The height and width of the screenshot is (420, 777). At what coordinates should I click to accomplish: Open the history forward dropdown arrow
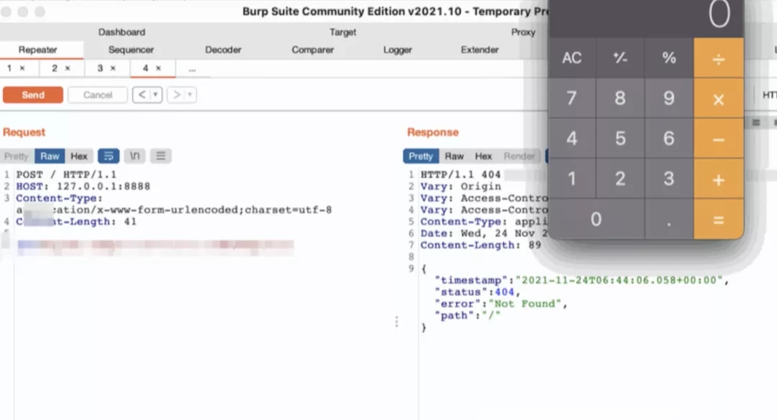[190, 95]
